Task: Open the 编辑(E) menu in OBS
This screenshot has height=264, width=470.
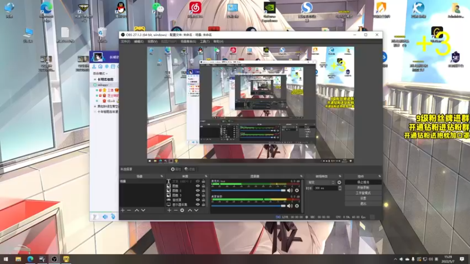Action: point(139,42)
